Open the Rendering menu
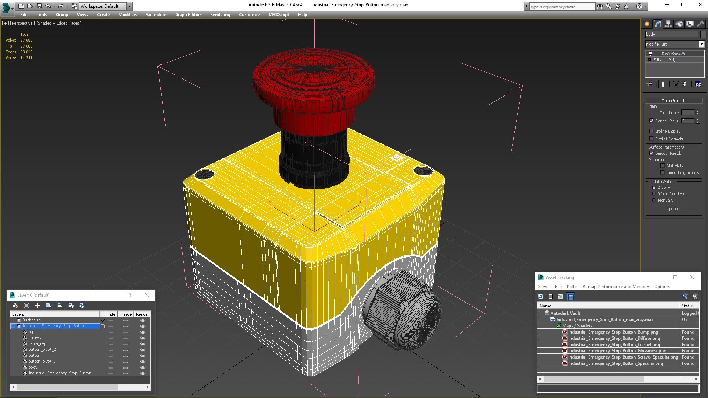This screenshot has height=398, width=708. pos(220,15)
